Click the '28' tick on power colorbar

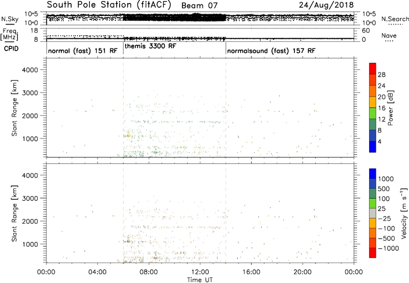click(381, 75)
